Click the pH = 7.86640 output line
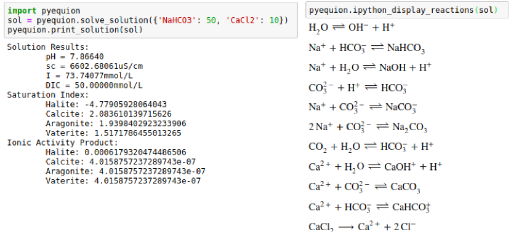 click(74, 57)
